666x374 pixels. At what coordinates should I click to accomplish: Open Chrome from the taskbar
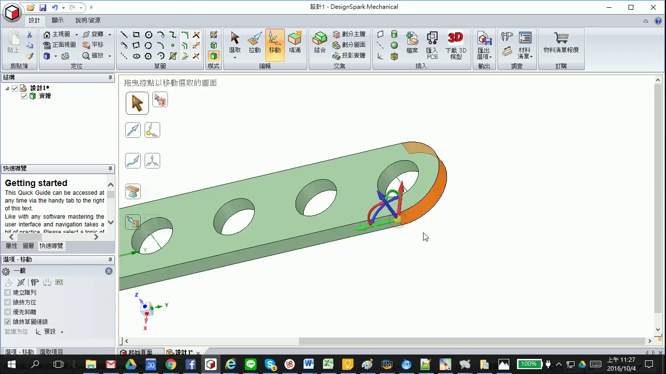tap(170, 364)
